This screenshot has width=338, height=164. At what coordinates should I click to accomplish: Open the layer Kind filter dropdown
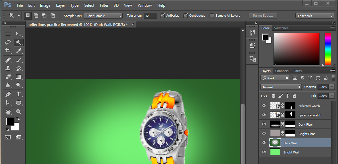275,78
